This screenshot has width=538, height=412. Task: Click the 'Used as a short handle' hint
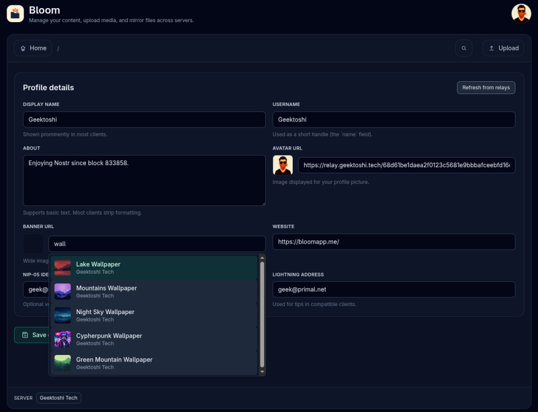click(322, 134)
